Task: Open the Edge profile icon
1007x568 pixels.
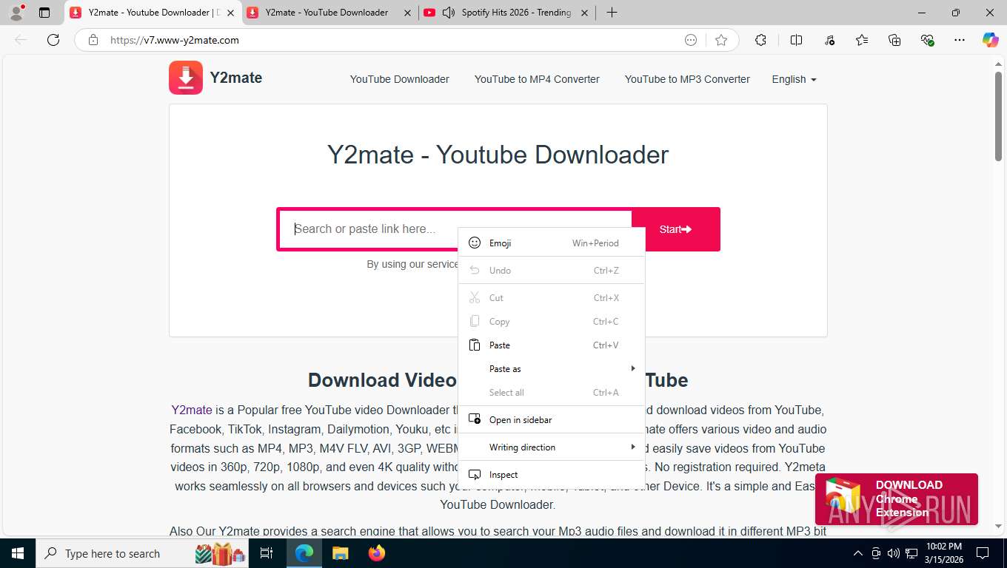Action: point(16,13)
